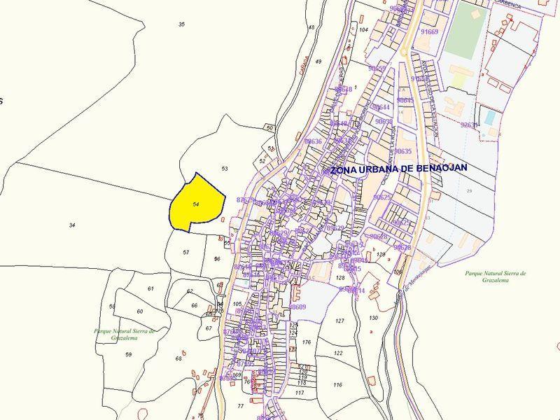Click urban block label 90644
560x420 pixels.
click(381, 107)
